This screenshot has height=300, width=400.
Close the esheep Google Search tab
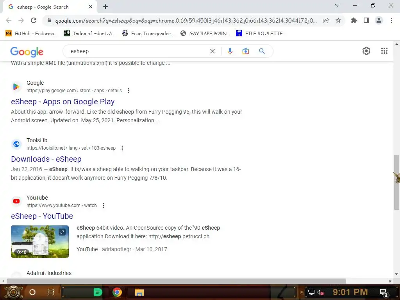coord(91,7)
